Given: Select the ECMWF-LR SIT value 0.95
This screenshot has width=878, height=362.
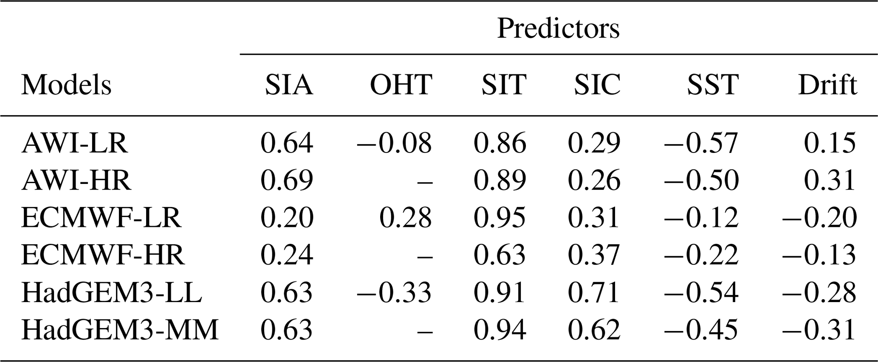Looking at the screenshot, I should pyautogui.click(x=500, y=218).
